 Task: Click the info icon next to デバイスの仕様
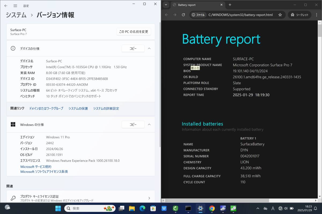(13, 48)
